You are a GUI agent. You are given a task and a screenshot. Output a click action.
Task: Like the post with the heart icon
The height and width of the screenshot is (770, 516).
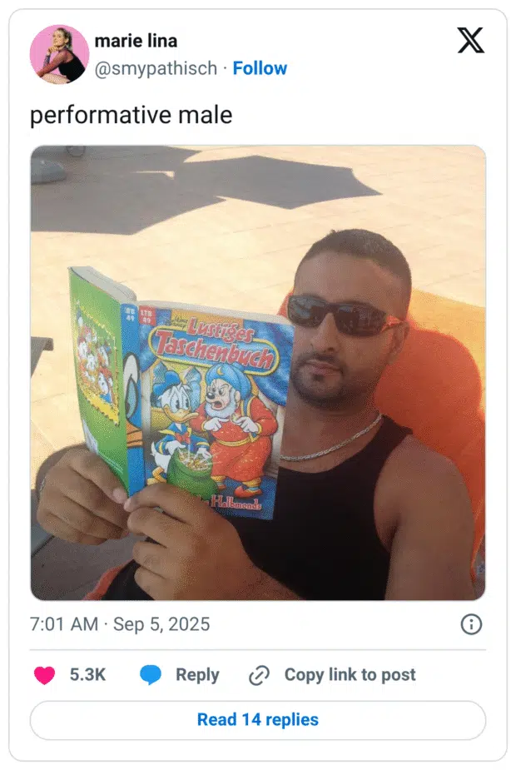(44, 675)
